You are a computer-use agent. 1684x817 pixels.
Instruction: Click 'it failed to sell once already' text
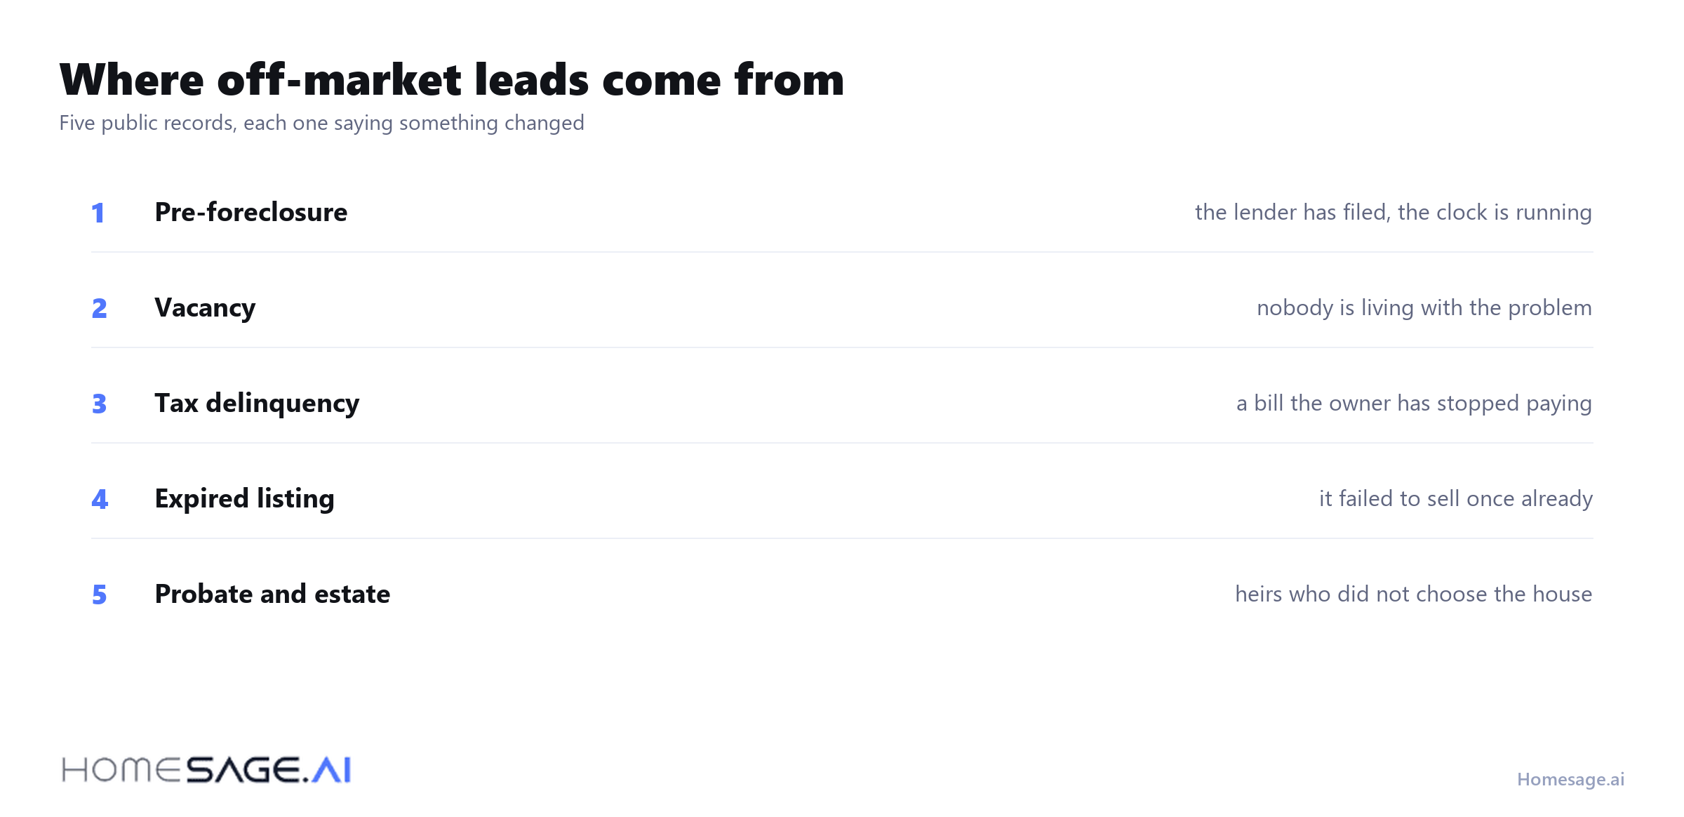coord(1456,499)
